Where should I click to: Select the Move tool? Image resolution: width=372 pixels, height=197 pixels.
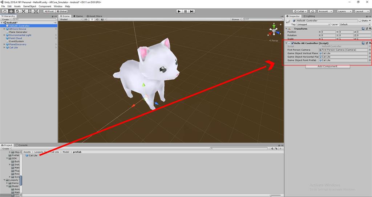(x=11, y=11)
